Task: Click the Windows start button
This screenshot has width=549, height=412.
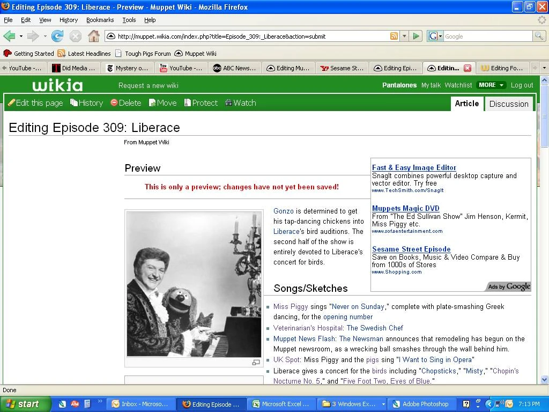Action: click(25, 404)
